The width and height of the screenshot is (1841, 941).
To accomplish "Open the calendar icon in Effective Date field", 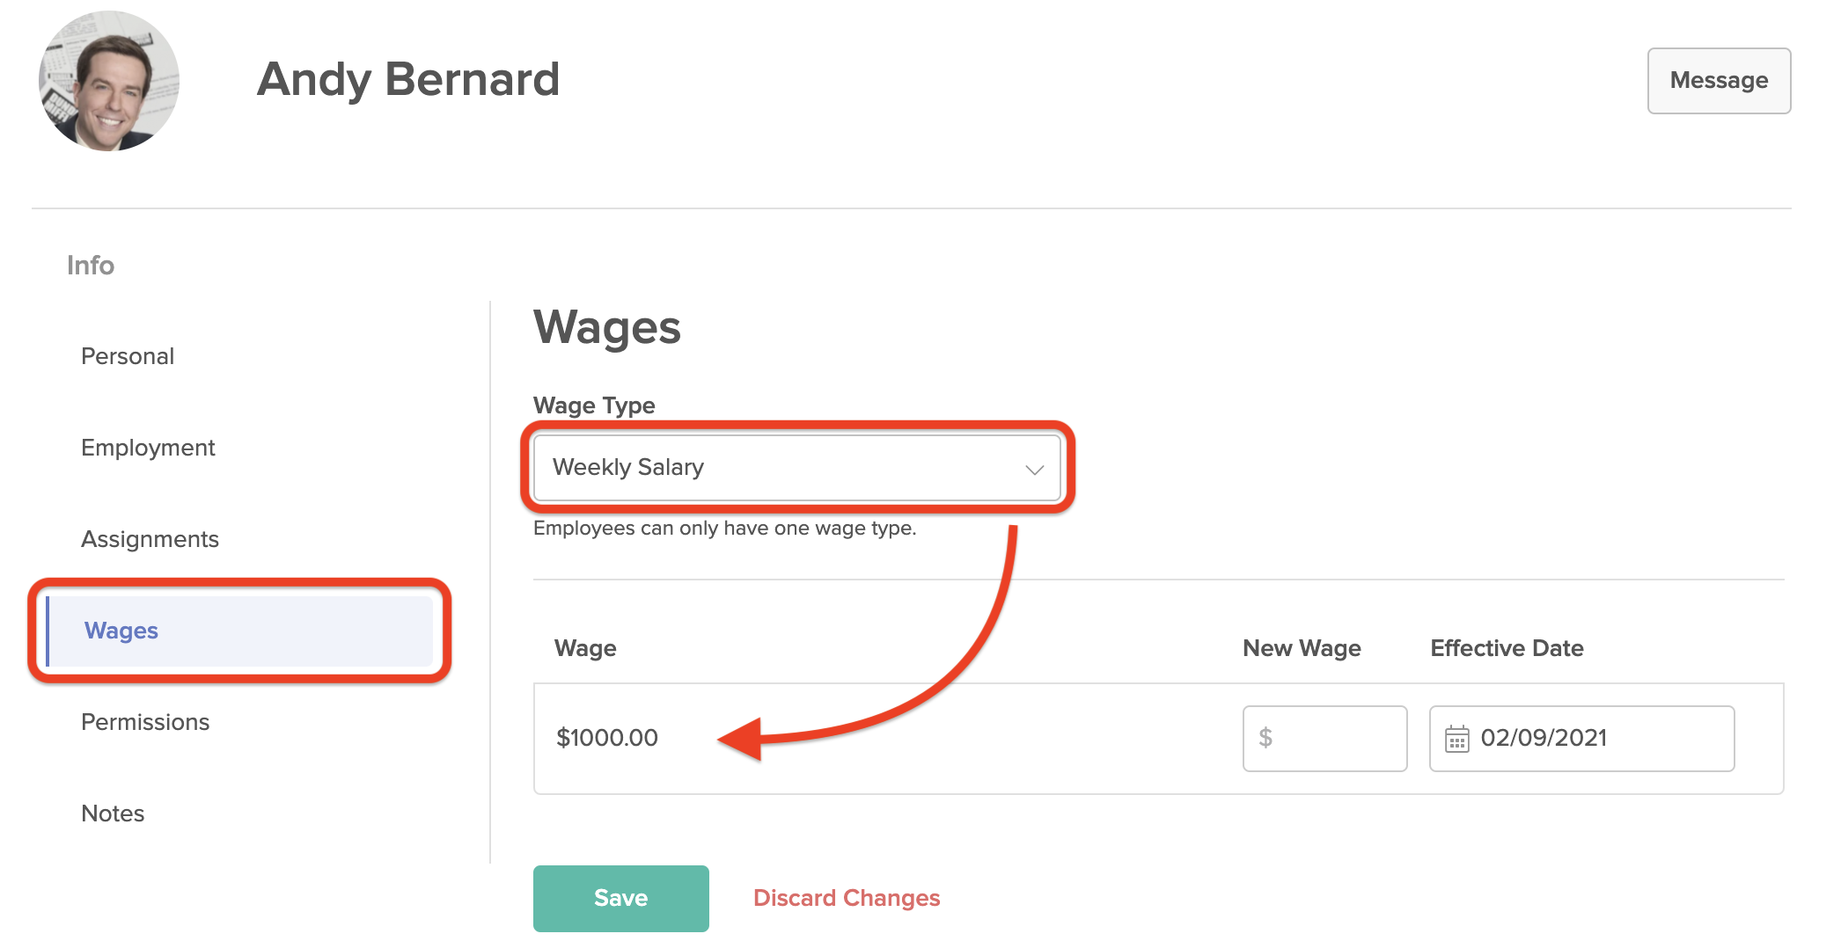I will pos(1458,739).
